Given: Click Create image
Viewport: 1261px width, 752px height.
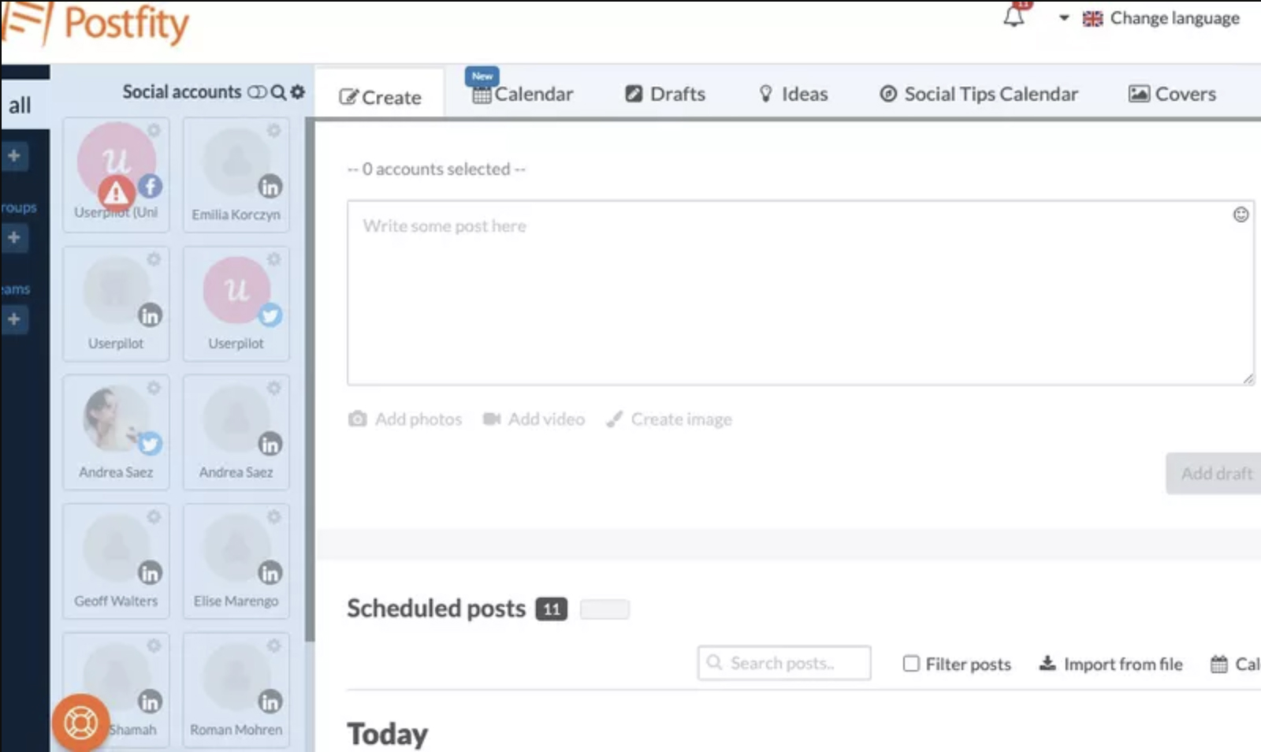Looking at the screenshot, I should click(669, 419).
